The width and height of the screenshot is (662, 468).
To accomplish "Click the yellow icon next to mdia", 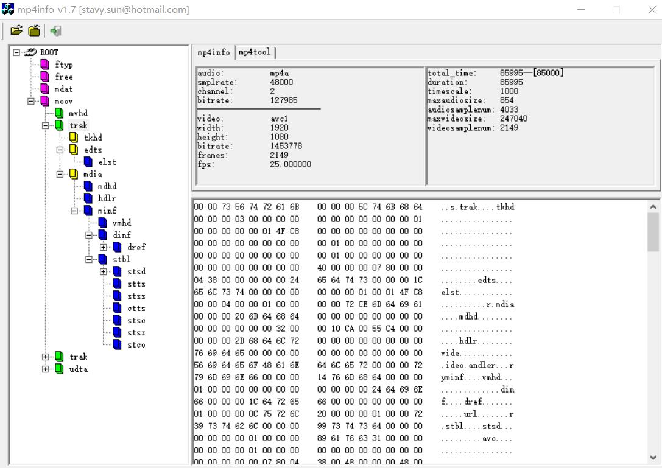I will coord(74,174).
